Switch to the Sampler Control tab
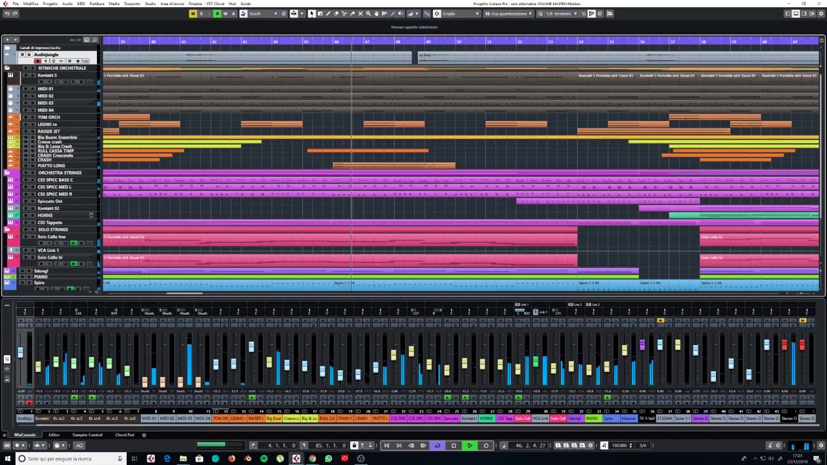The width and height of the screenshot is (827, 465). coord(87,435)
